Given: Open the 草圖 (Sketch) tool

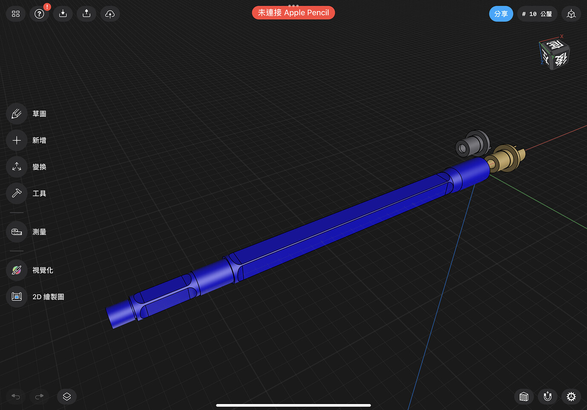Looking at the screenshot, I should click(x=16, y=113).
